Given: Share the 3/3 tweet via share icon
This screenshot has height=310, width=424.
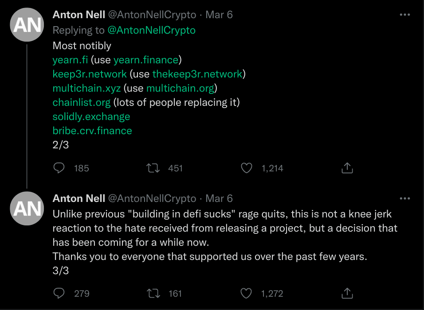Looking at the screenshot, I should (x=347, y=293).
